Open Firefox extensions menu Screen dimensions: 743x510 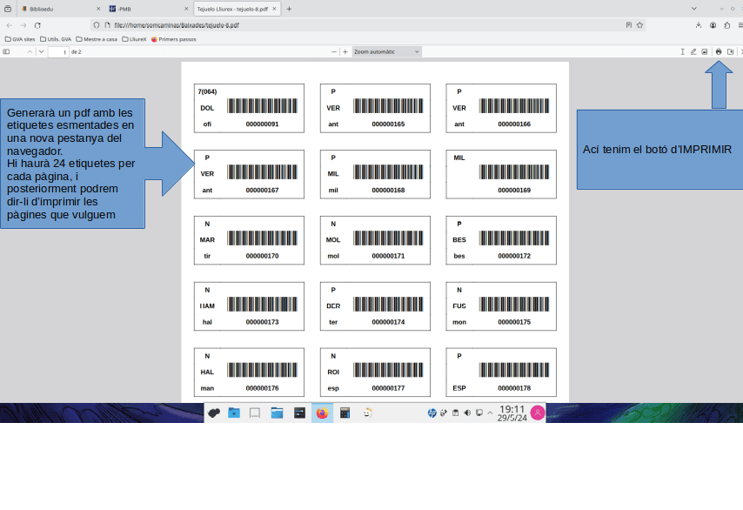pos(726,25)
